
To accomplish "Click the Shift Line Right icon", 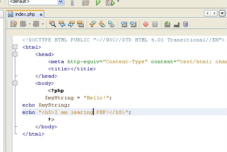I will click(x=133, y=24).
